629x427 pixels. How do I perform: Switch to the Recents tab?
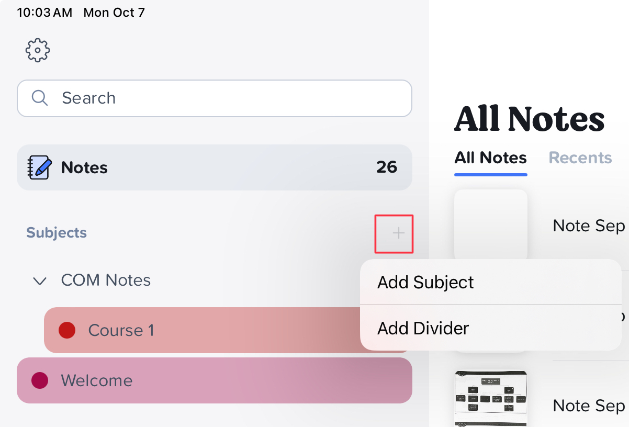tap(580, 158)
